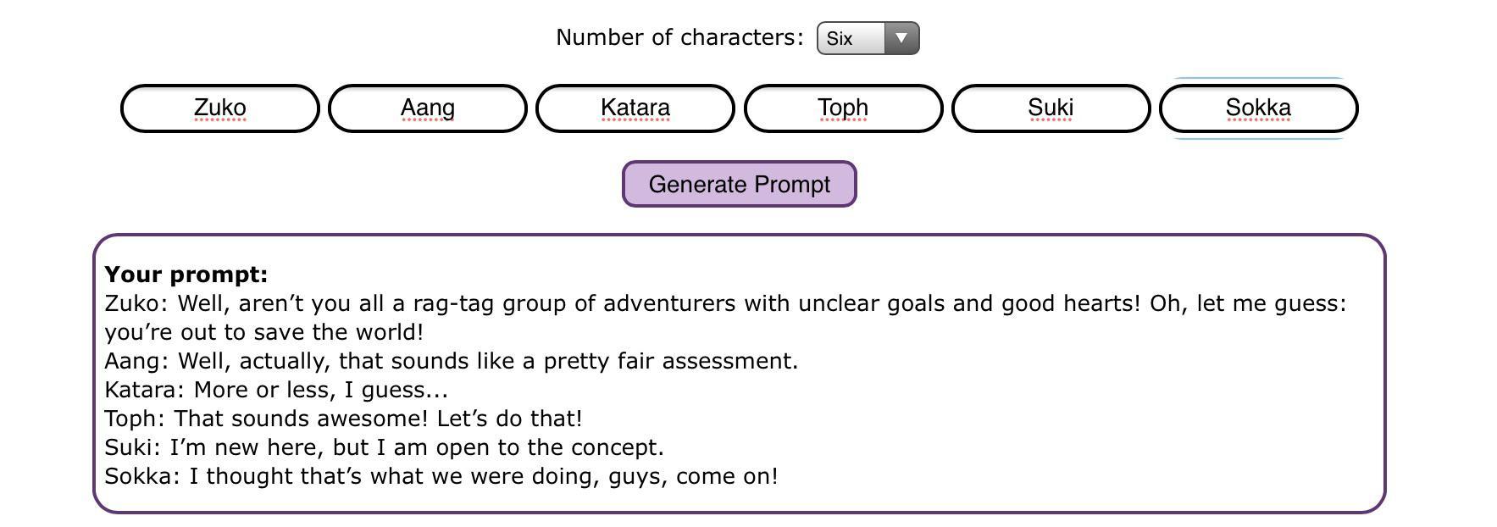Click the word "Six" in the selector

point(840,38)
